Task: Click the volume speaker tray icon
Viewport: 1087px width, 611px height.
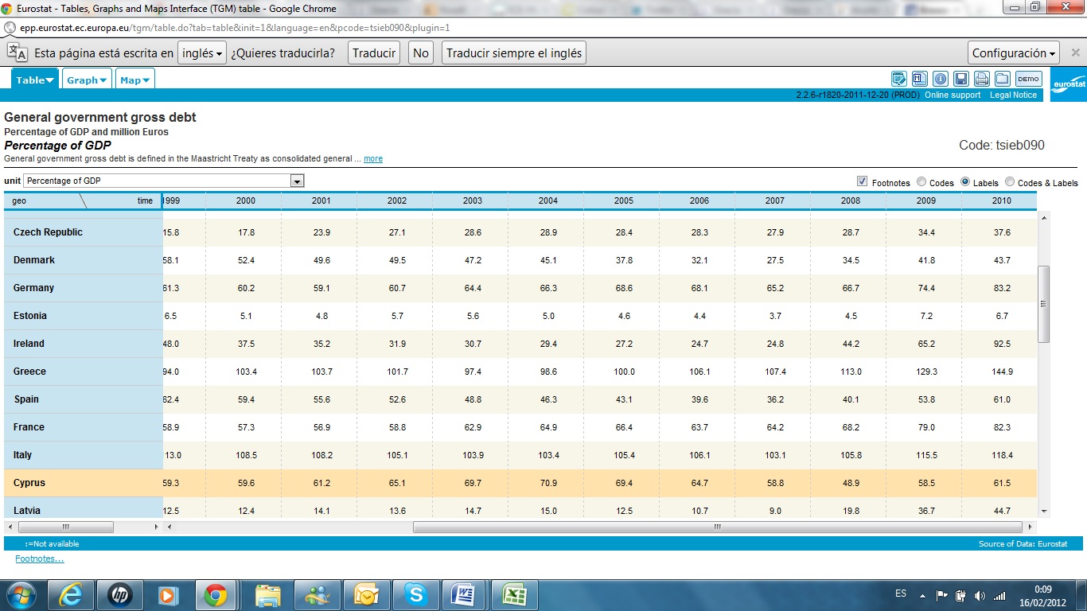Action: (x=980, y=595)
